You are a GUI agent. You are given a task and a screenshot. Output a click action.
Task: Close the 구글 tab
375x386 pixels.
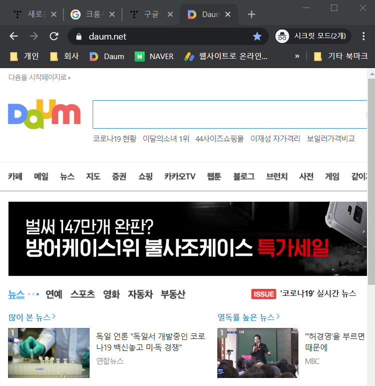click(x=170, y=15)
